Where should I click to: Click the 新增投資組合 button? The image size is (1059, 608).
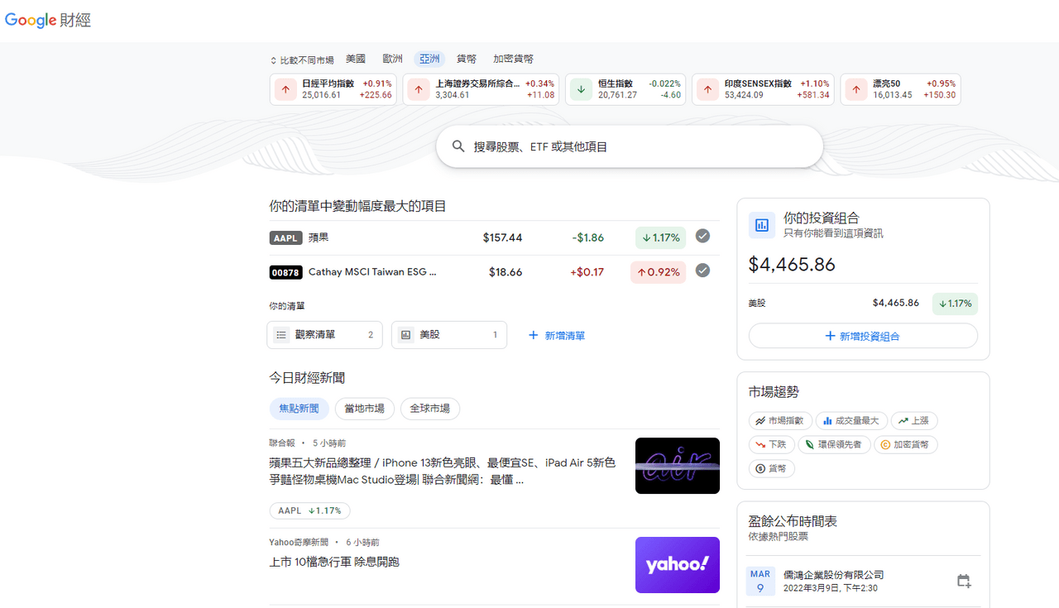pyautogui.click(x=863, y=335)
